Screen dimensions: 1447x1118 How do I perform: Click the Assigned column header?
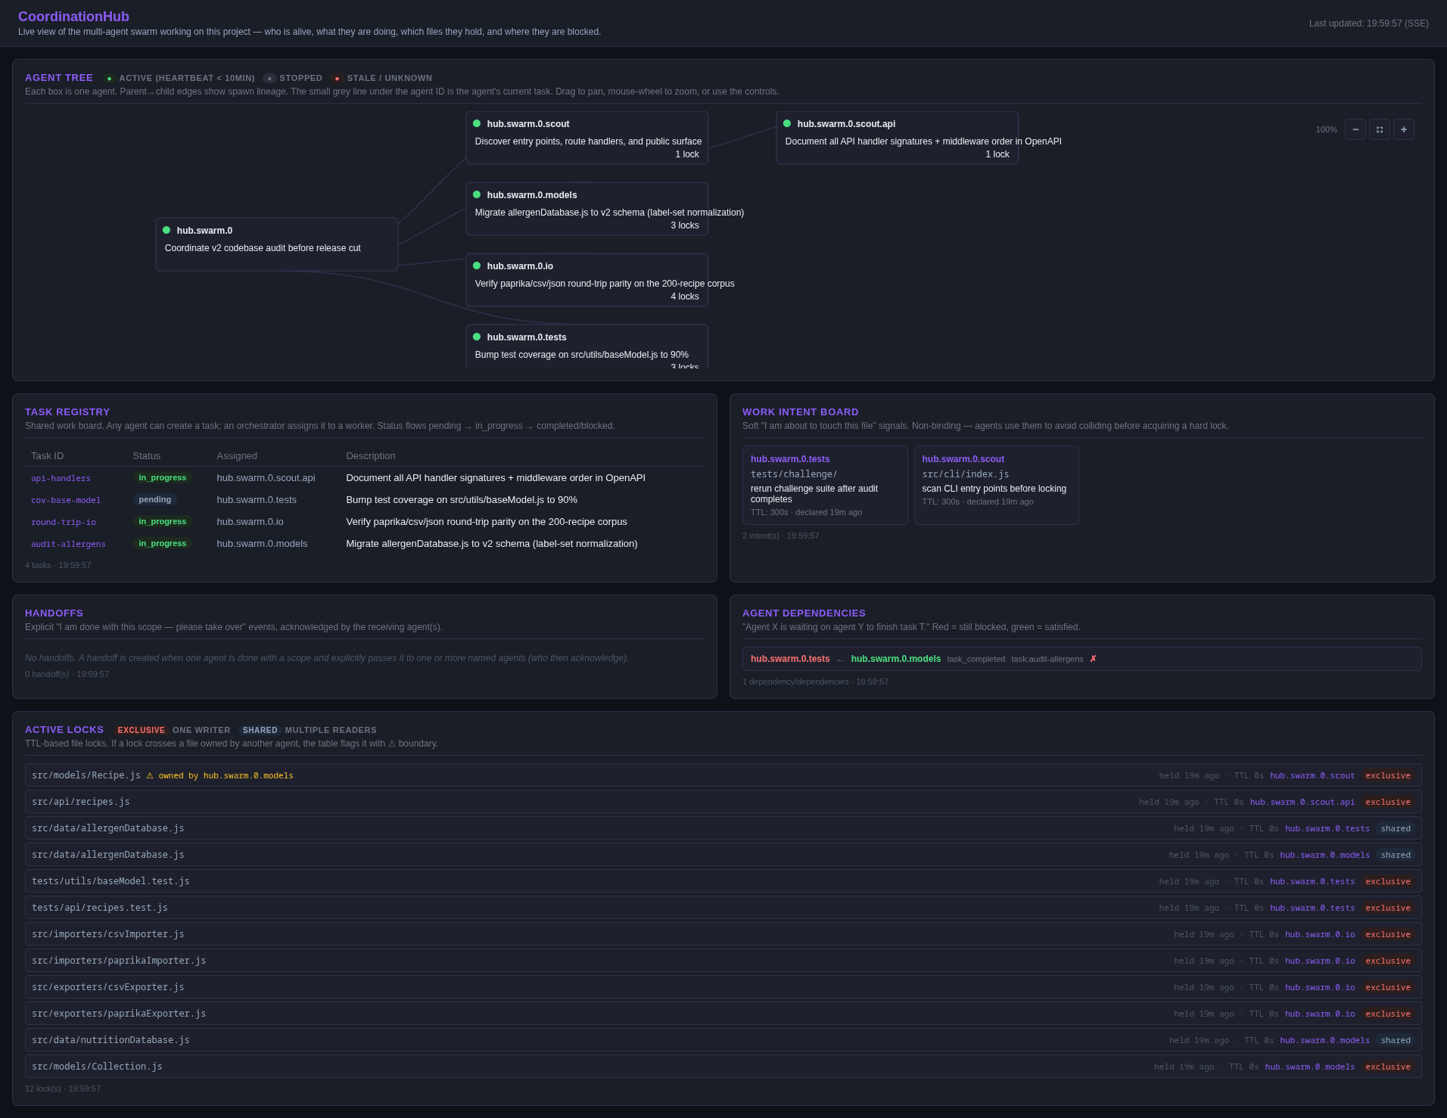click(237, 456)
